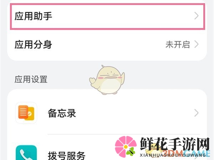Click the 鲜花手游网 title text
This screenshot has width=214, height=160.
point(175,144)
